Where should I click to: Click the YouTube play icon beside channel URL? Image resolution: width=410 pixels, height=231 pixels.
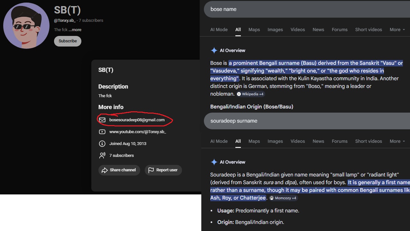[102, 132]
